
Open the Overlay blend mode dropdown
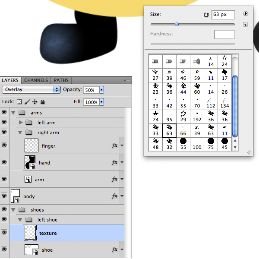click(31, 90)
